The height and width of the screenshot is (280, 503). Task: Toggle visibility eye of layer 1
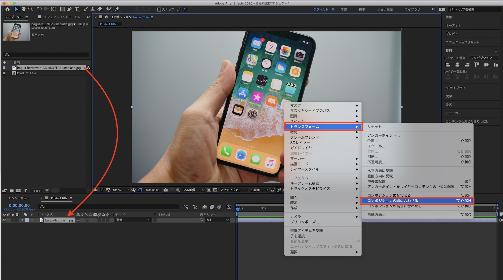[4, 220]
